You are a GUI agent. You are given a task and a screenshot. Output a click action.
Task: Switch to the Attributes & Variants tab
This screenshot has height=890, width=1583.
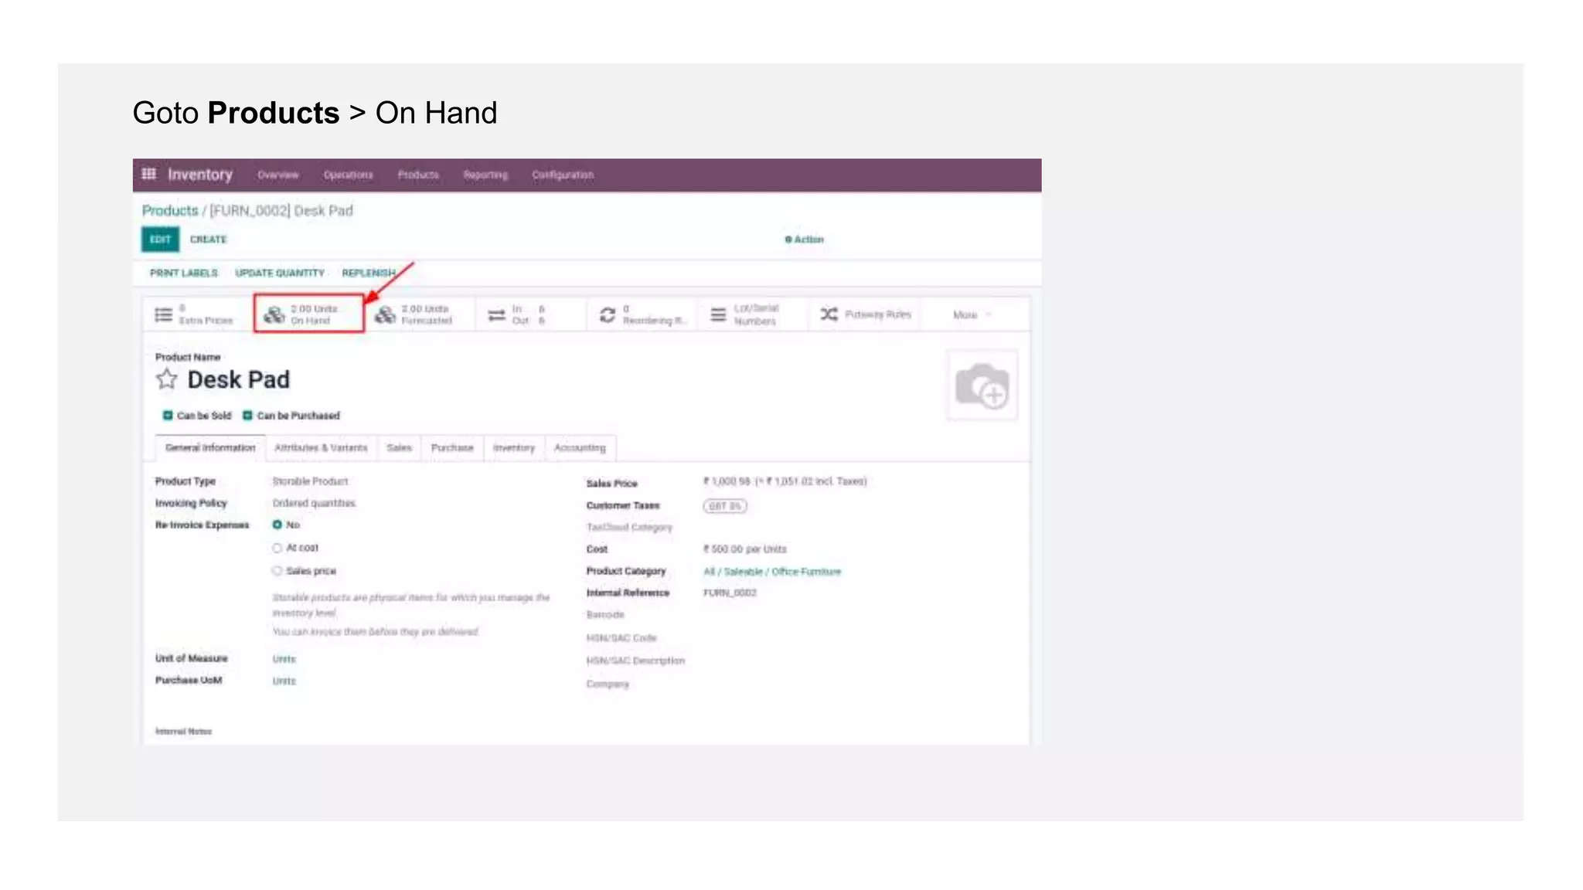click(321, 448)
